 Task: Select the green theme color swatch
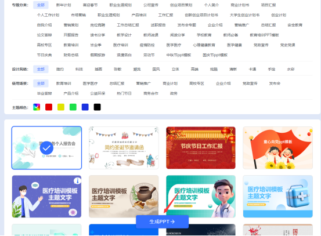tap(73, 107)
